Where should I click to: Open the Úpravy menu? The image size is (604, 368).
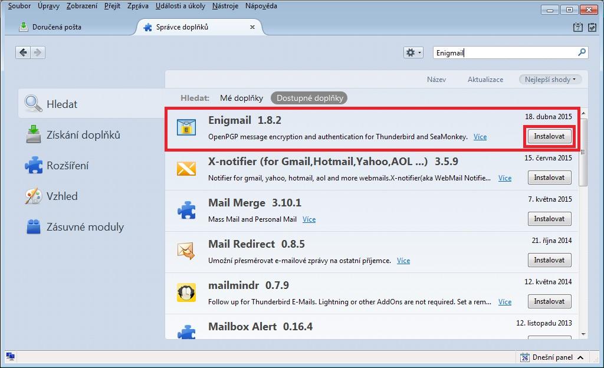(48, 6)
